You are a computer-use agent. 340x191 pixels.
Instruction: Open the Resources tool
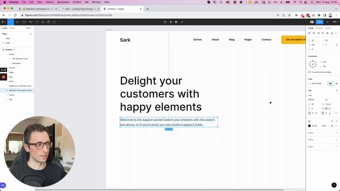point(43,22)
